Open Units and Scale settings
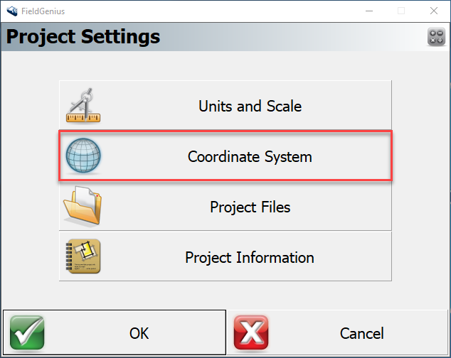 (250, 107)
